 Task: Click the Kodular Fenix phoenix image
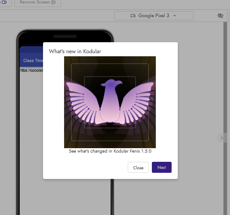tap(110, 102)
